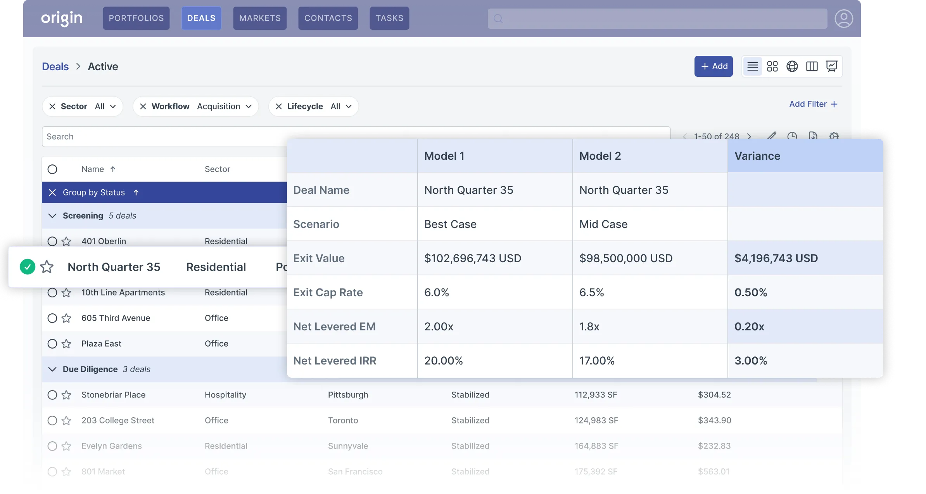Open table settings gear icon
This screenshot has width=926, height=494.
[x=834, y=135]
